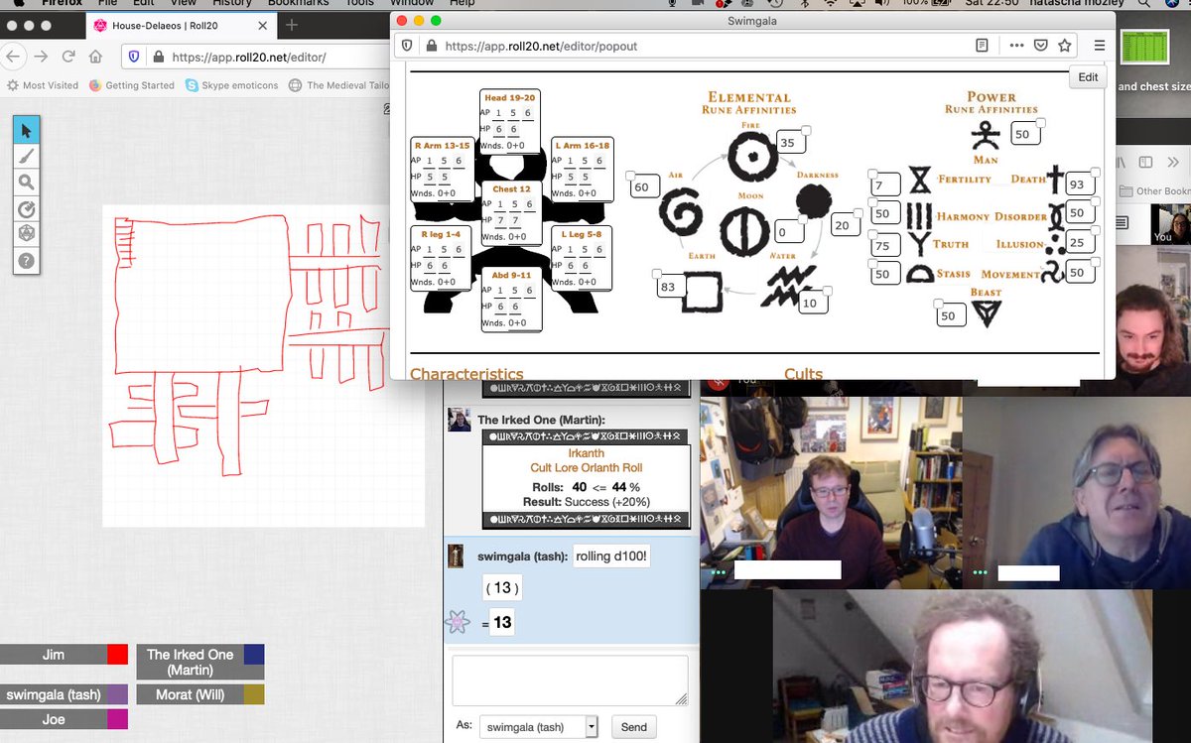
Task: Tick the Beast rune checkbox
Action: (x=937, y=305)
